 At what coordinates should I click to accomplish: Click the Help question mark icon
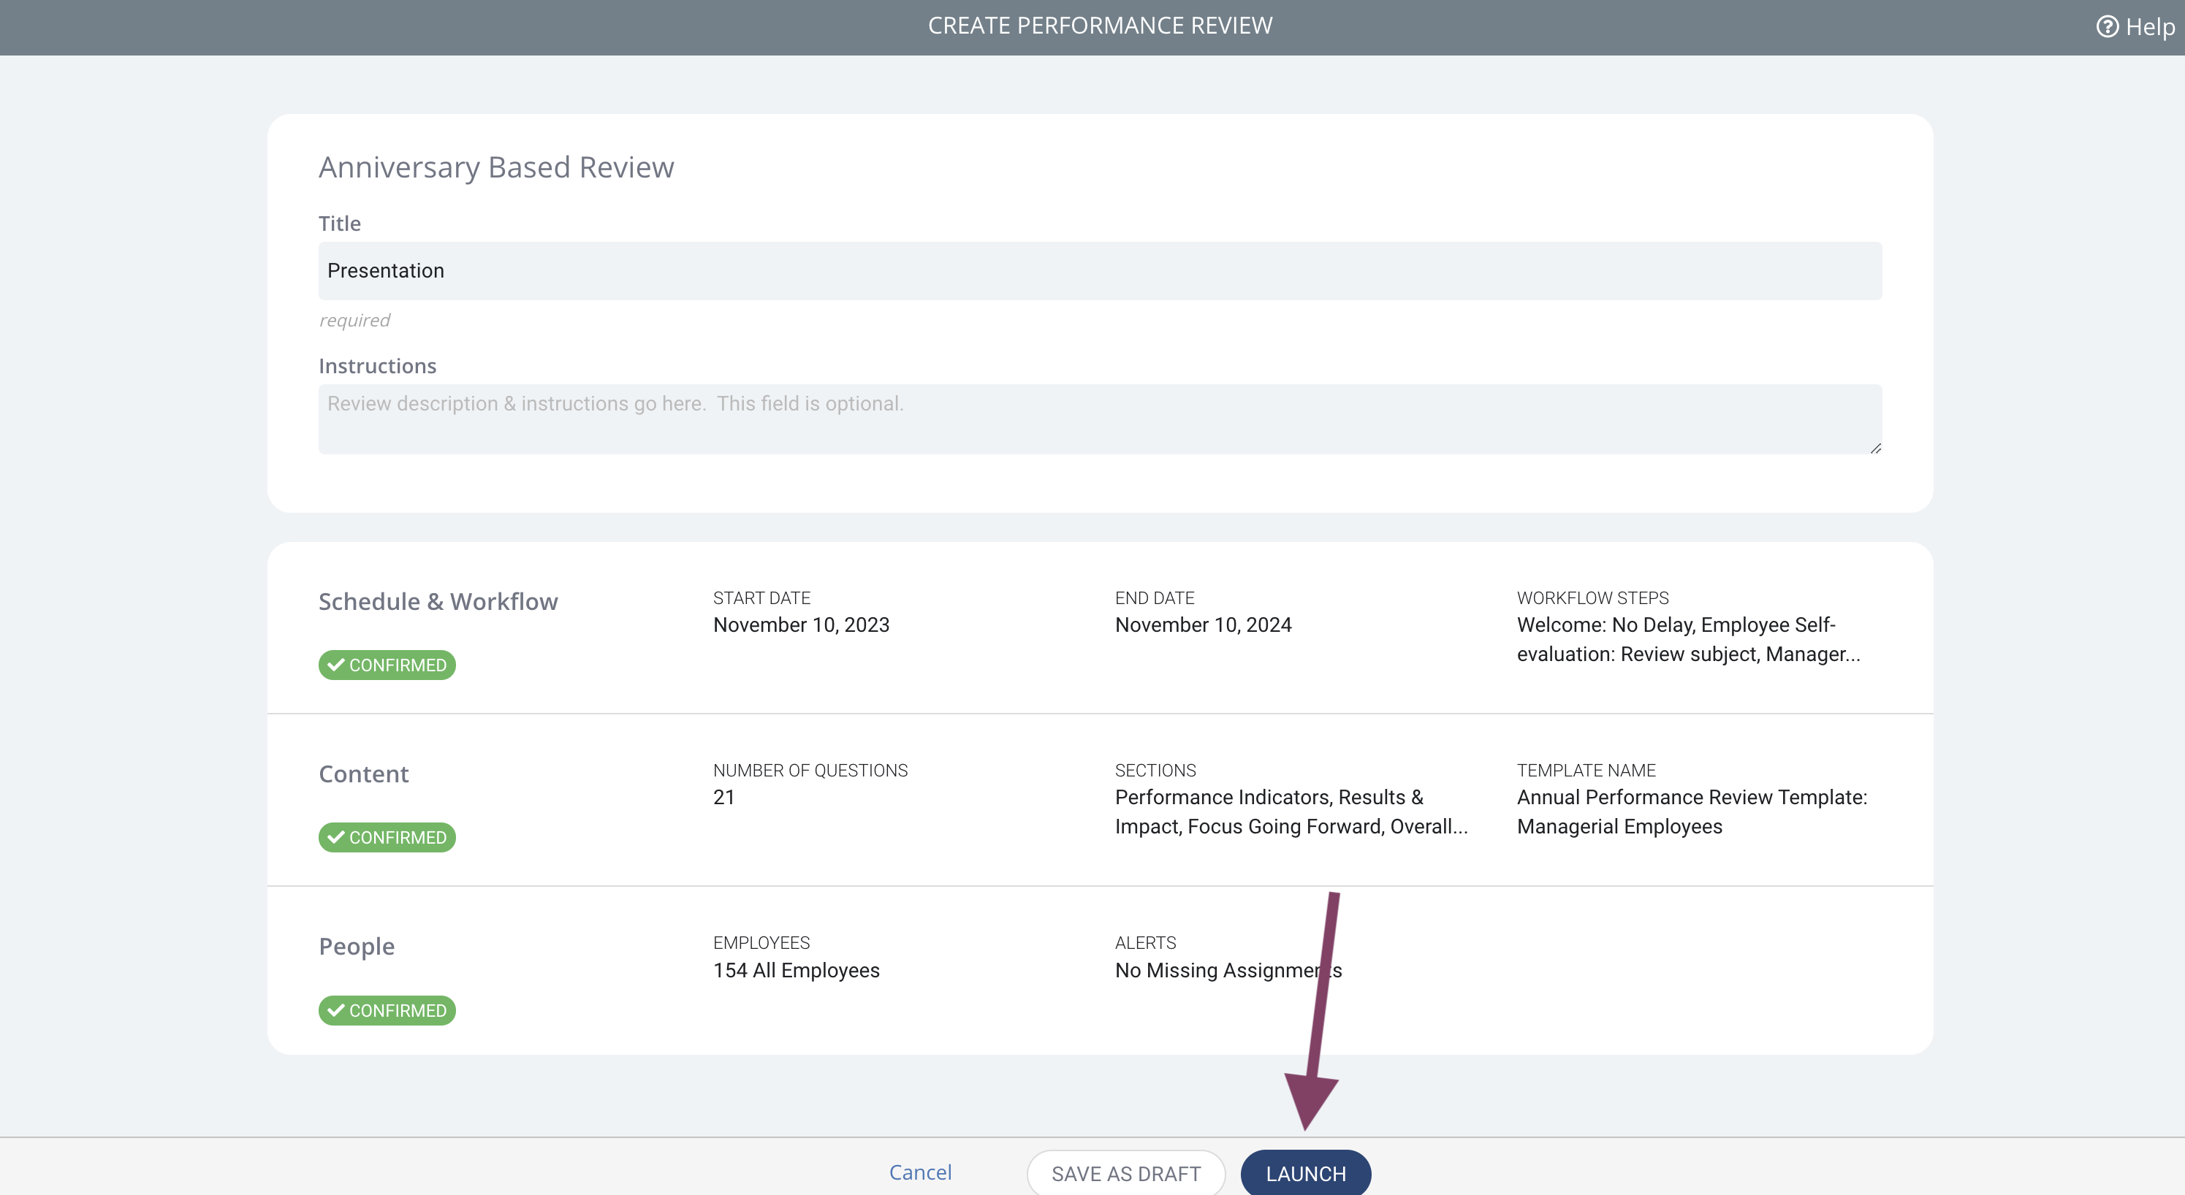coord(2107,27)
